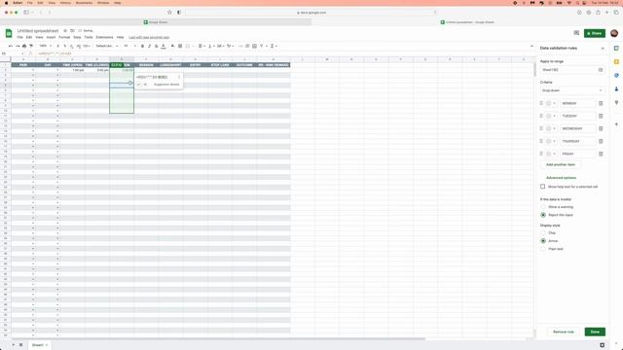Delete the WEDNESDAY dropdown item
623x350 pixels.
(601, 128)
